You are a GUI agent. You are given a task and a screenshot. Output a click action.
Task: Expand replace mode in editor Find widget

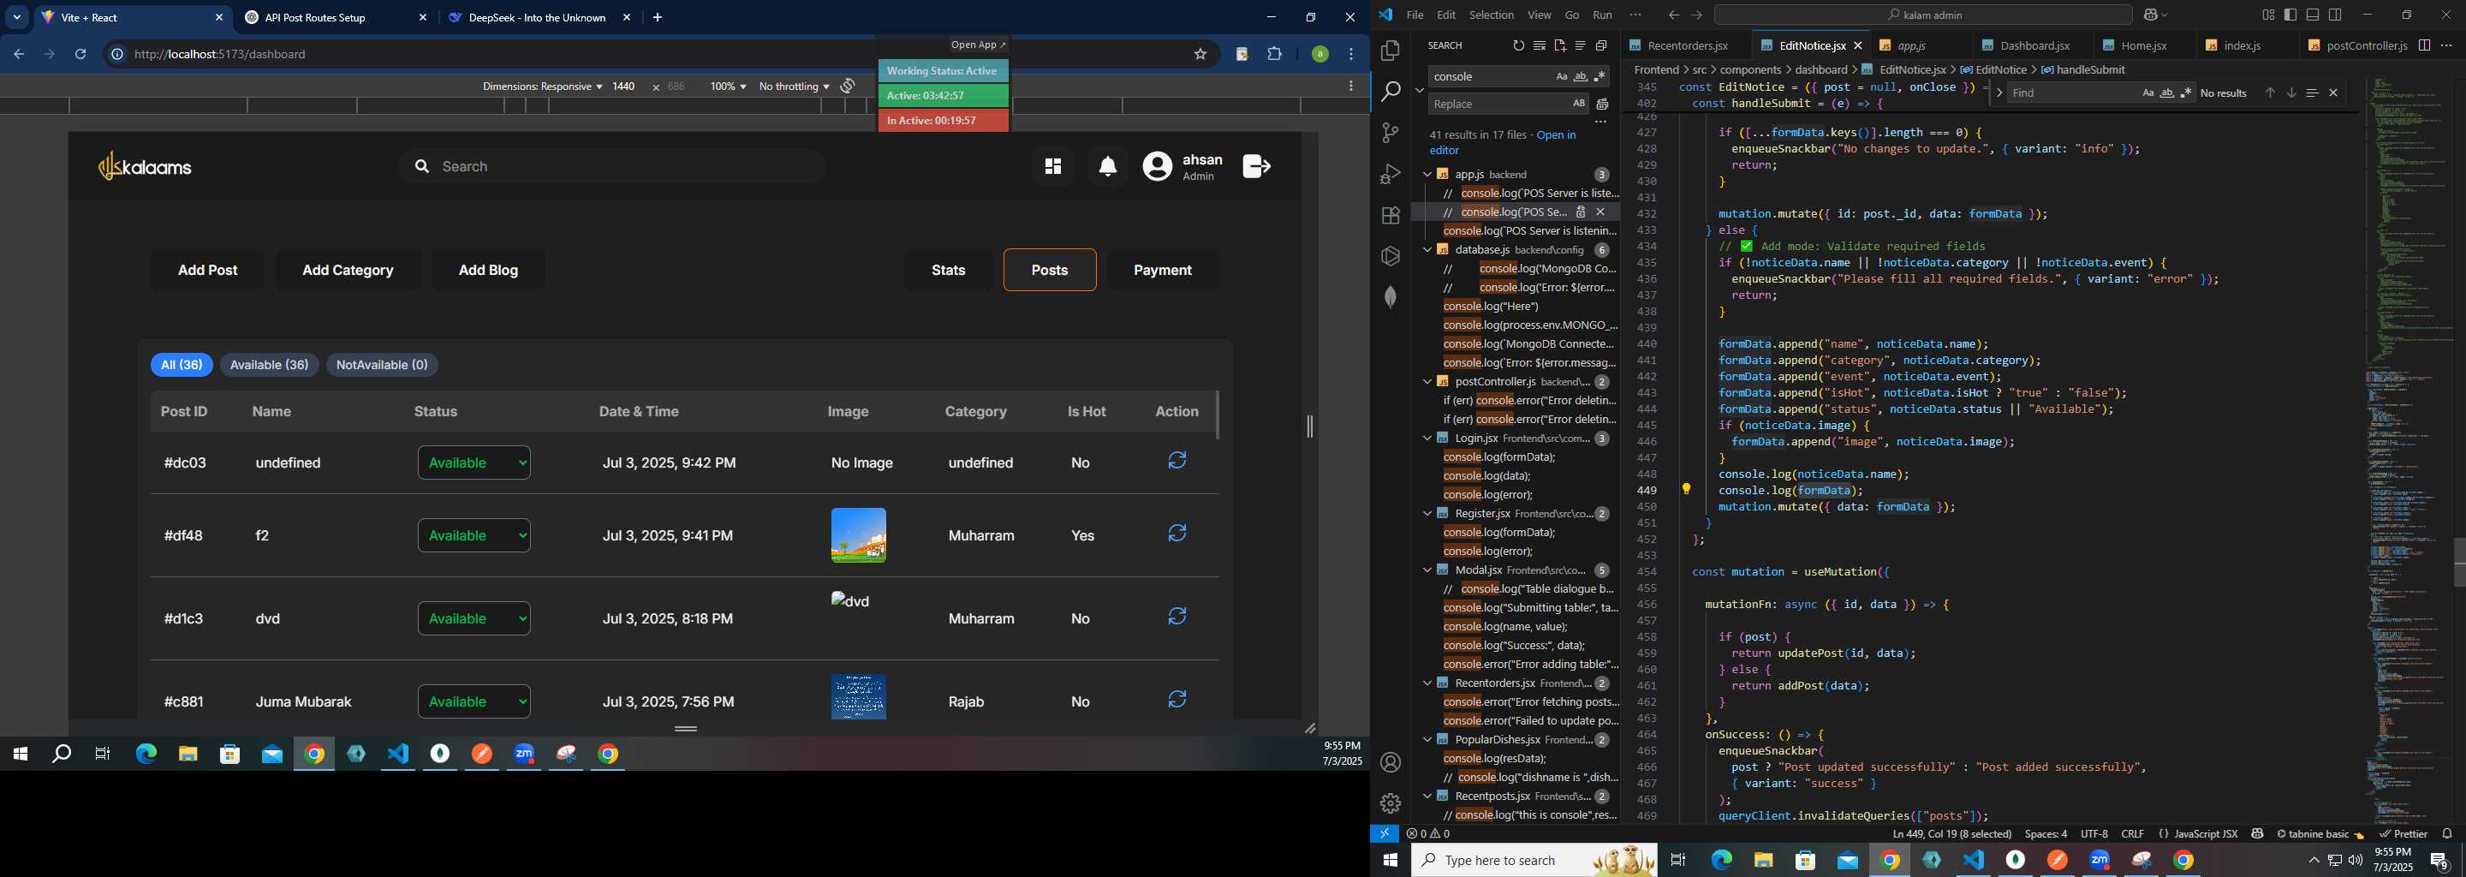pyautogui.click(x=1998, y=92)
